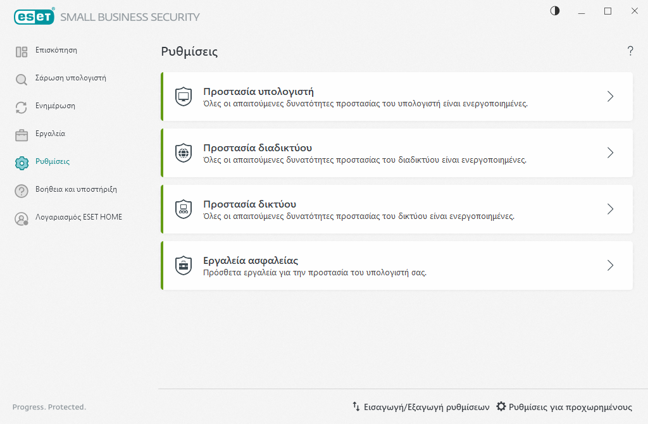Click the question mark icon for Βοήθεια και υποστήριξη

tap(22, 190)
